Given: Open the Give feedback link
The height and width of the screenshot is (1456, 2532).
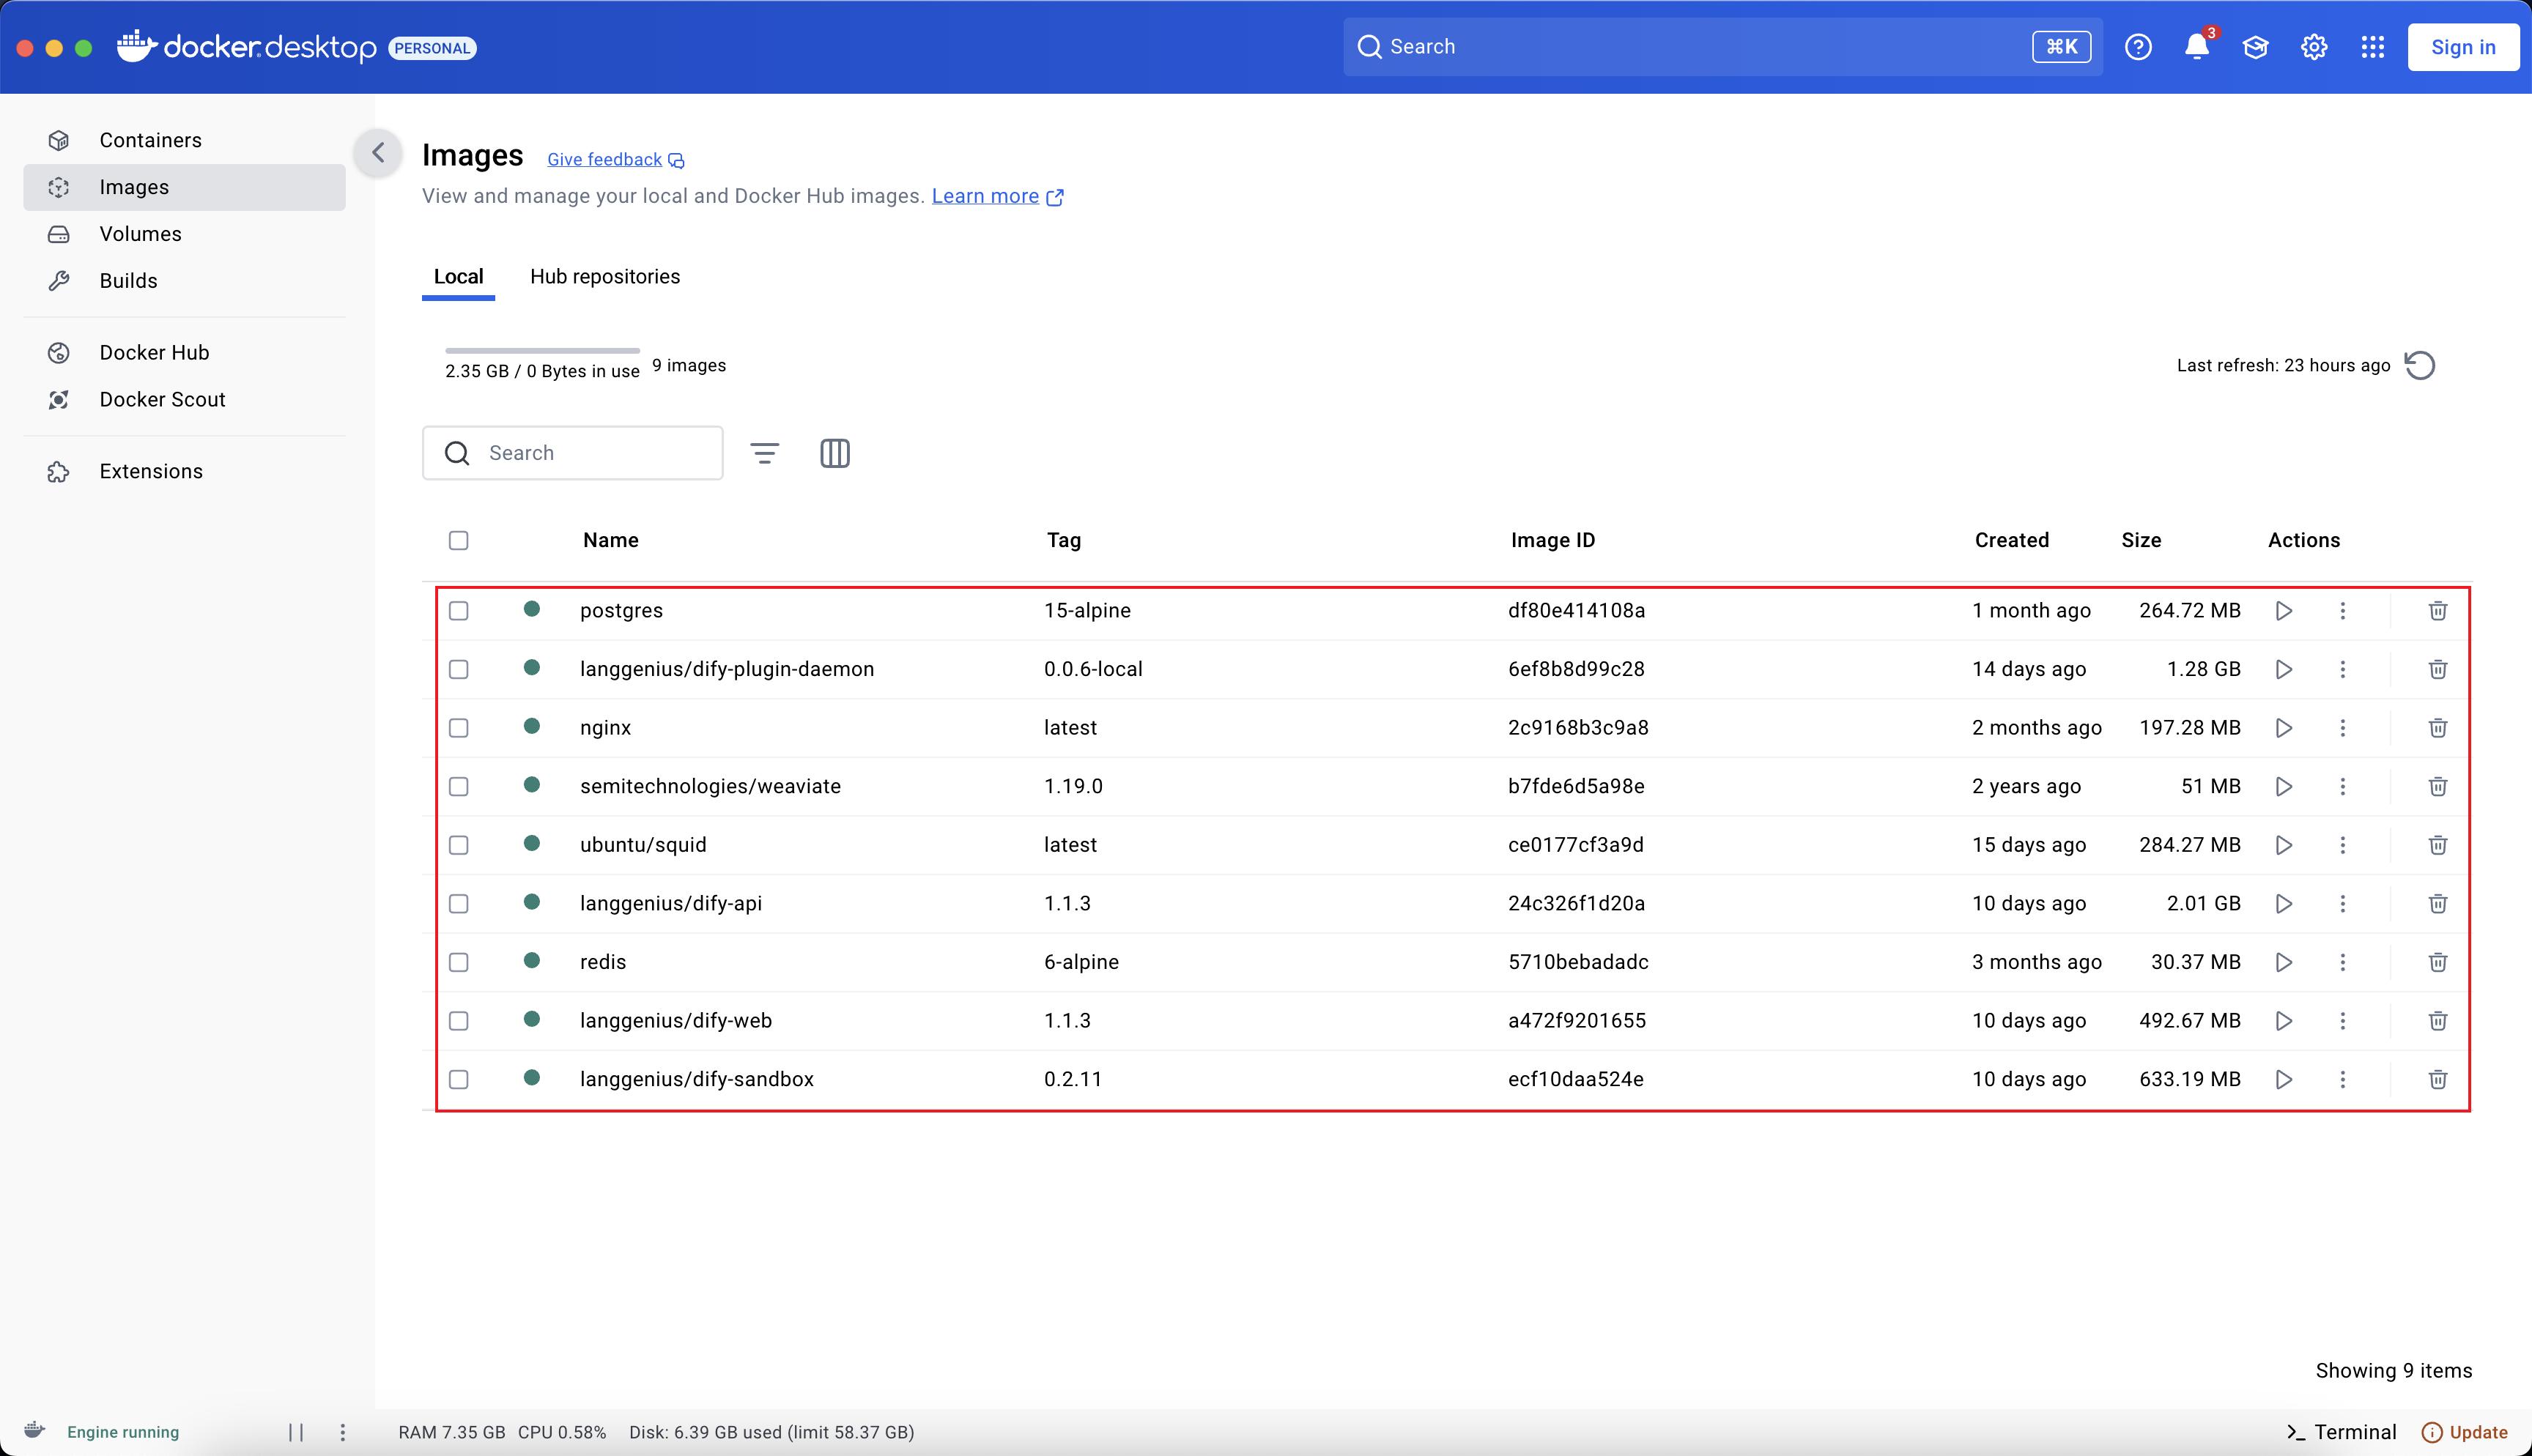Looking at the screenshot, I should 615,160.
